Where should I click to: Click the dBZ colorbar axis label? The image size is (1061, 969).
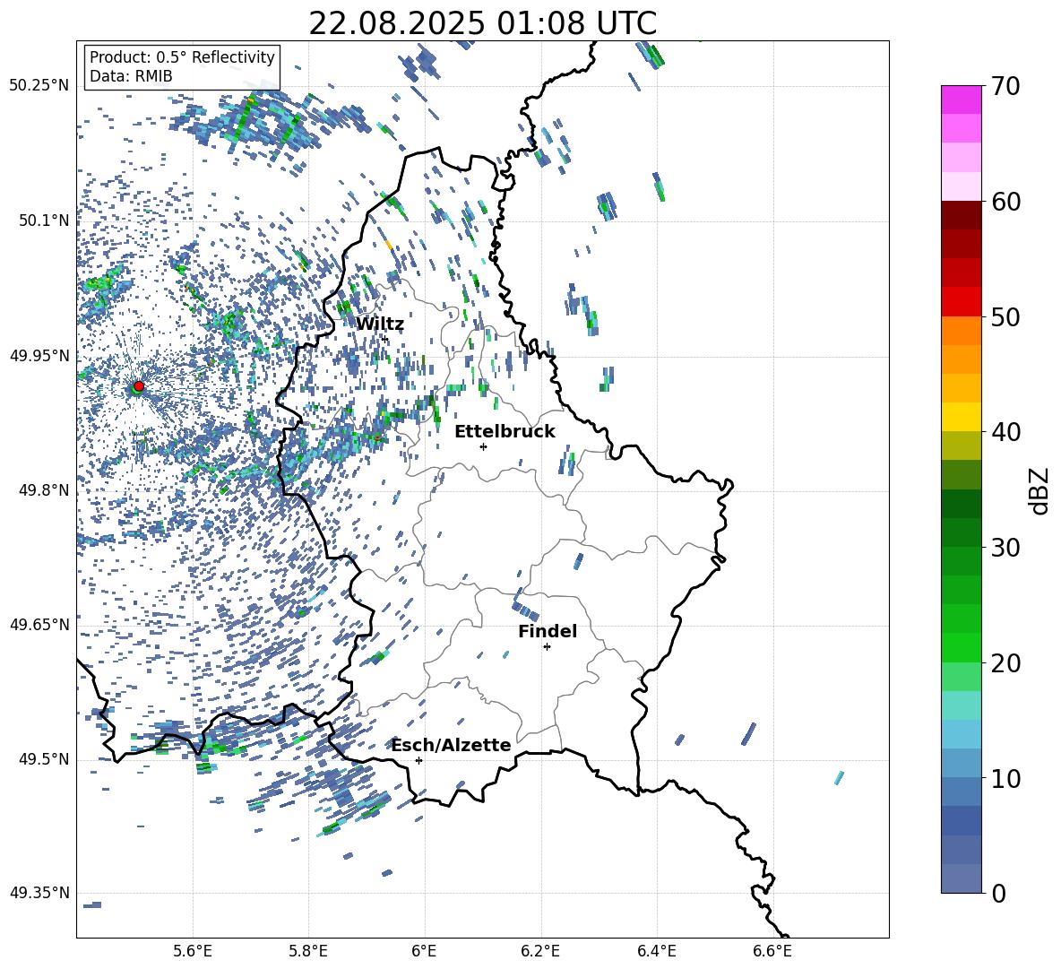point(1039,490)
